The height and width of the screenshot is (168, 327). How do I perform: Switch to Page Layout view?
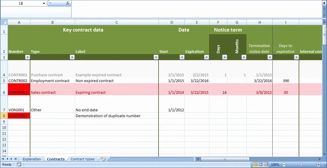[x=261, y=164]
